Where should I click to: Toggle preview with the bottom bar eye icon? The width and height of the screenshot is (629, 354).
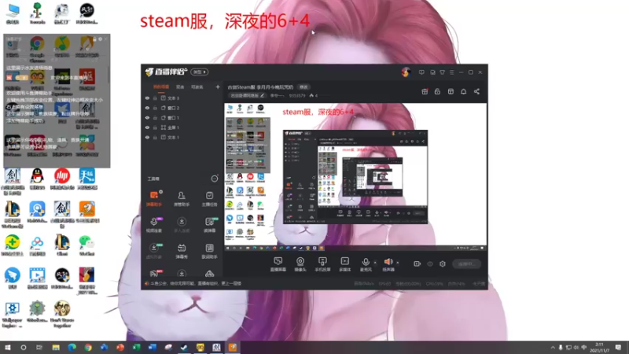(429, 264)
